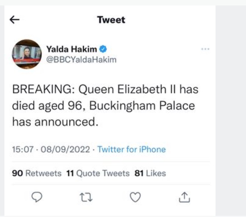View the 90 Retweets list
This screenshot has width=246, height=217.
coord(37,173)
